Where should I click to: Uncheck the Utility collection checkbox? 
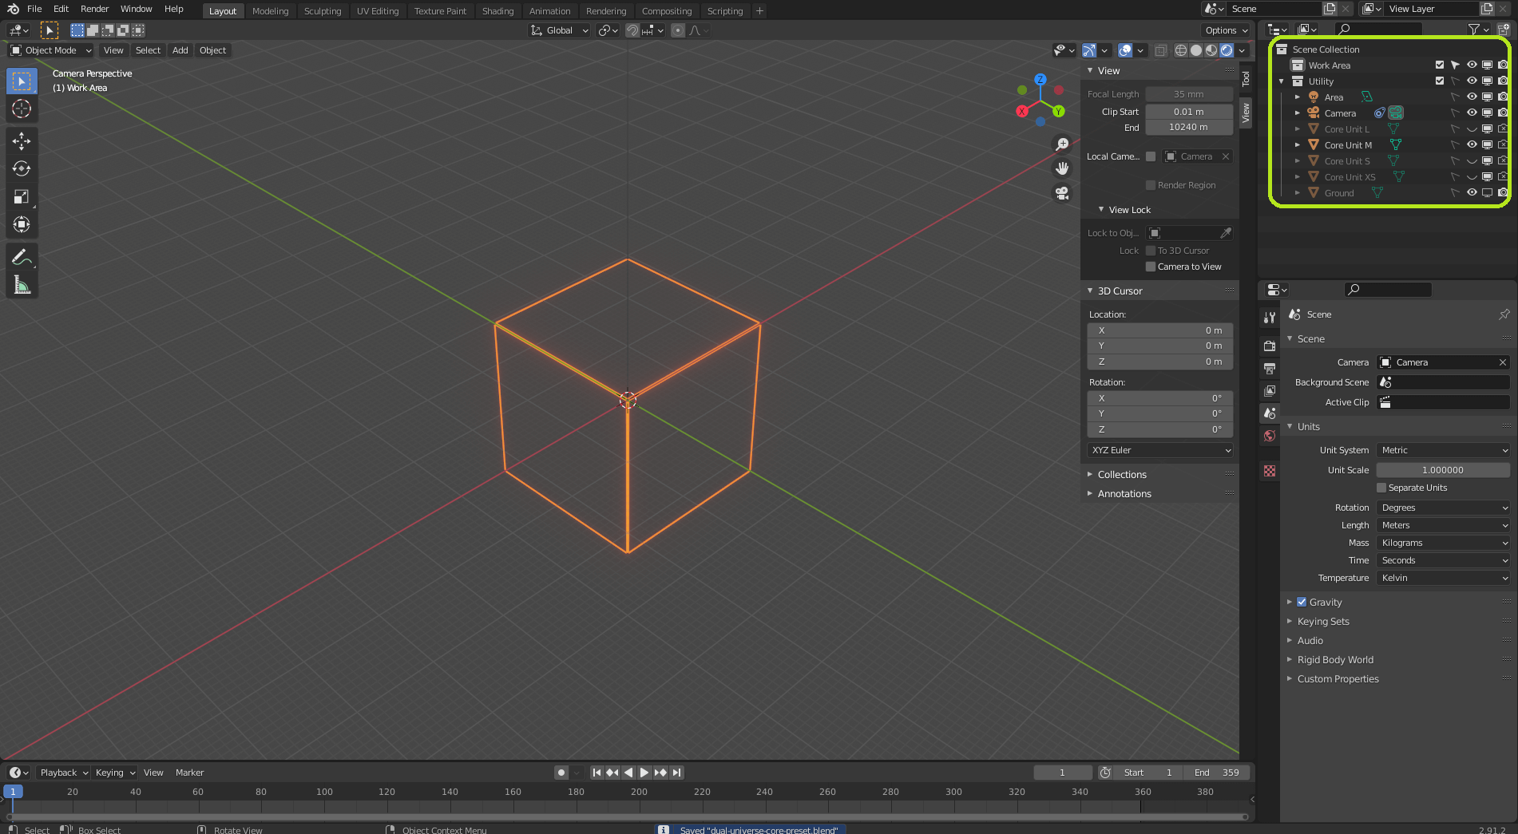point(1440,81)
